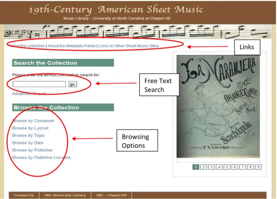
Task: Open Browse by Lyricist
Action: [x=30, y=128]
